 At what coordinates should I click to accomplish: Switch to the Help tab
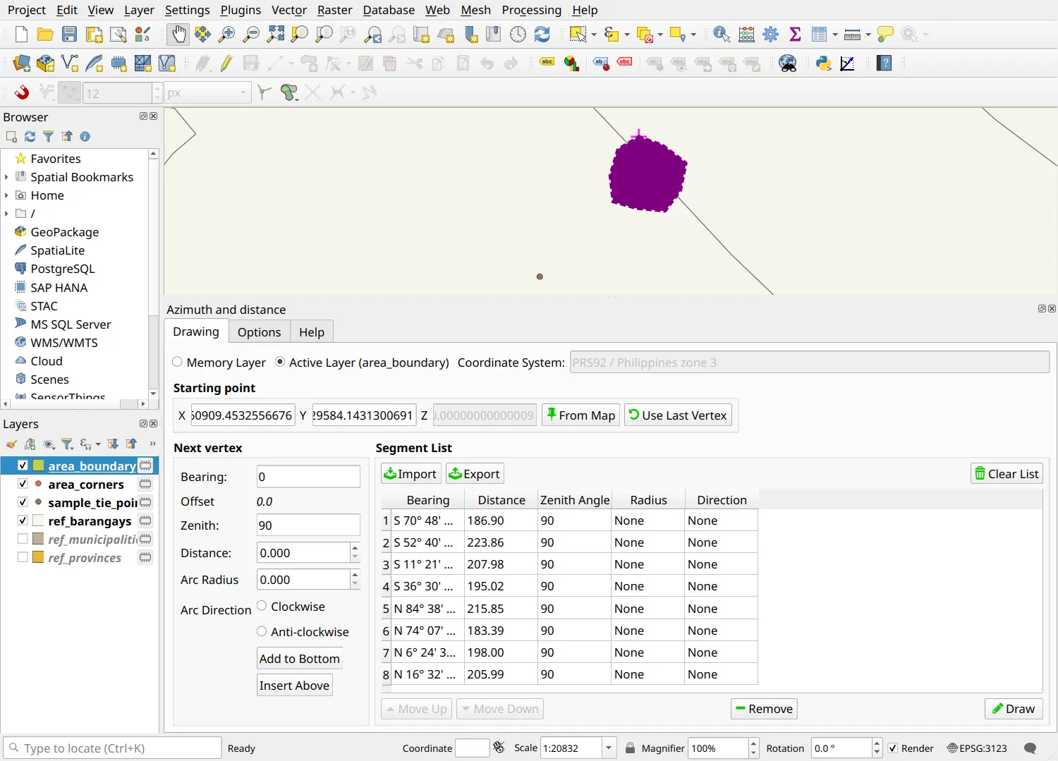(312, 332)
